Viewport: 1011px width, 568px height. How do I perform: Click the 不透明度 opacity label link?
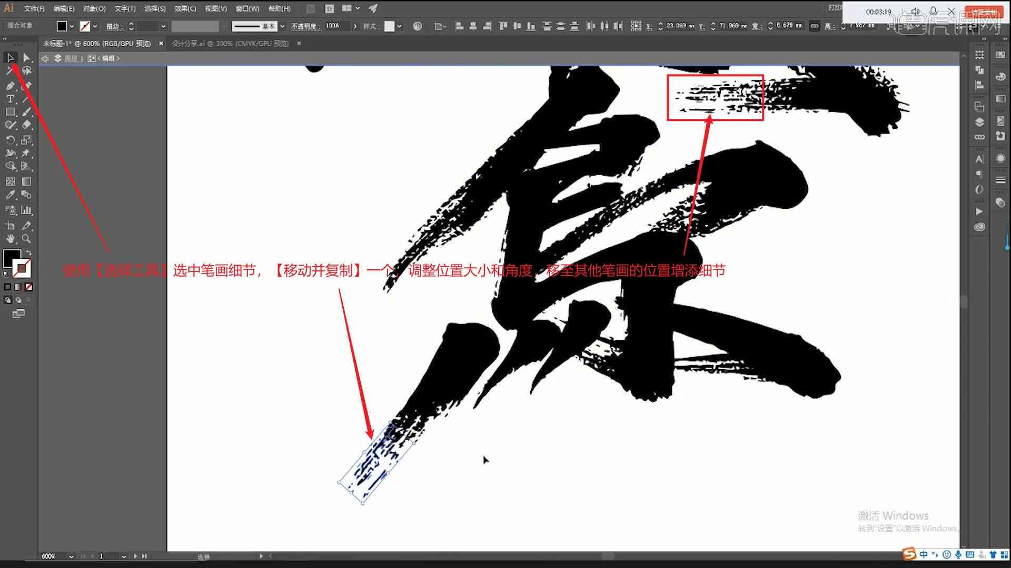[x=305, y=26]
